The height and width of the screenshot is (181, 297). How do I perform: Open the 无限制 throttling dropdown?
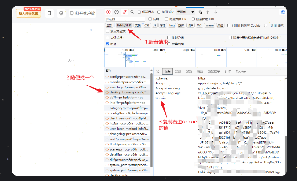point(185,12)
